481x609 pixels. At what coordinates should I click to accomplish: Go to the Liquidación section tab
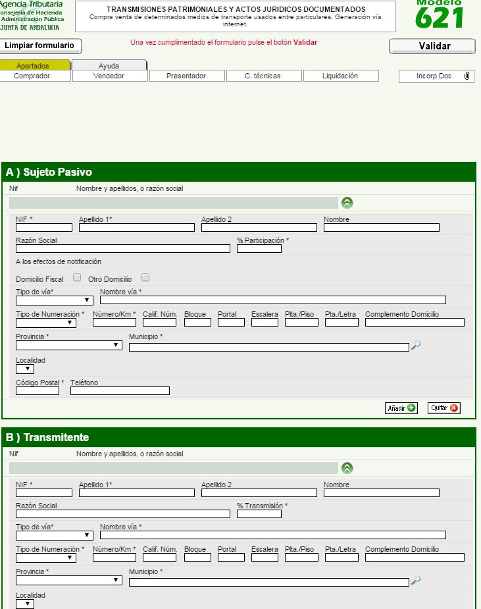pos(341,76)
